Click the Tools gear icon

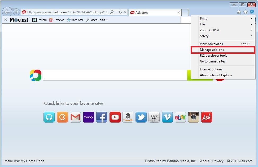(x=252, y=12)
